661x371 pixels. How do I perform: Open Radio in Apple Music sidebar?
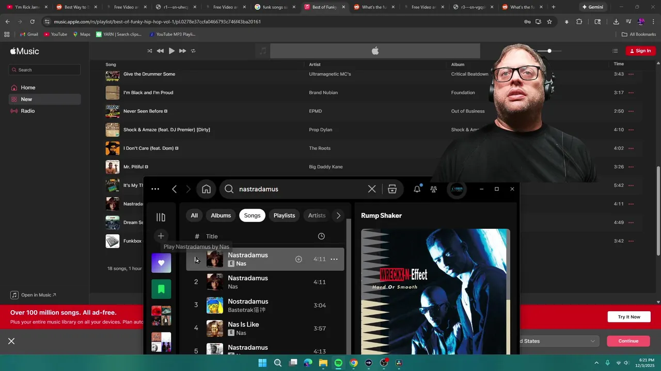(28, 111)
